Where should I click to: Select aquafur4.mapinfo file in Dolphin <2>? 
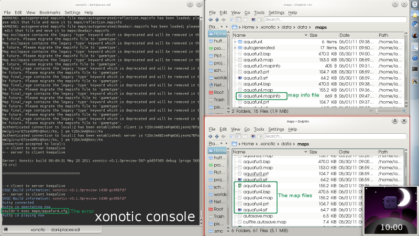(262, 96)
